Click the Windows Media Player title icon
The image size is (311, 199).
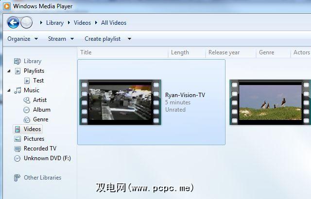6,6
